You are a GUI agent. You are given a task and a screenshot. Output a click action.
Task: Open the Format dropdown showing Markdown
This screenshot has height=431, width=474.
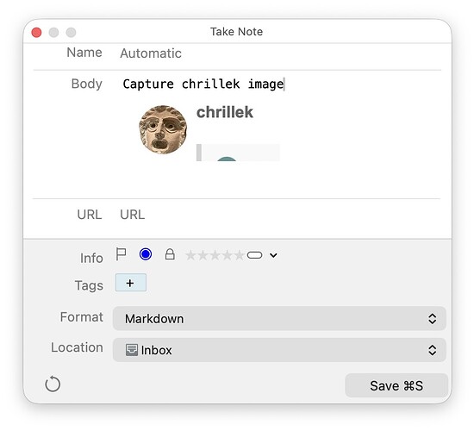[279, 318]
